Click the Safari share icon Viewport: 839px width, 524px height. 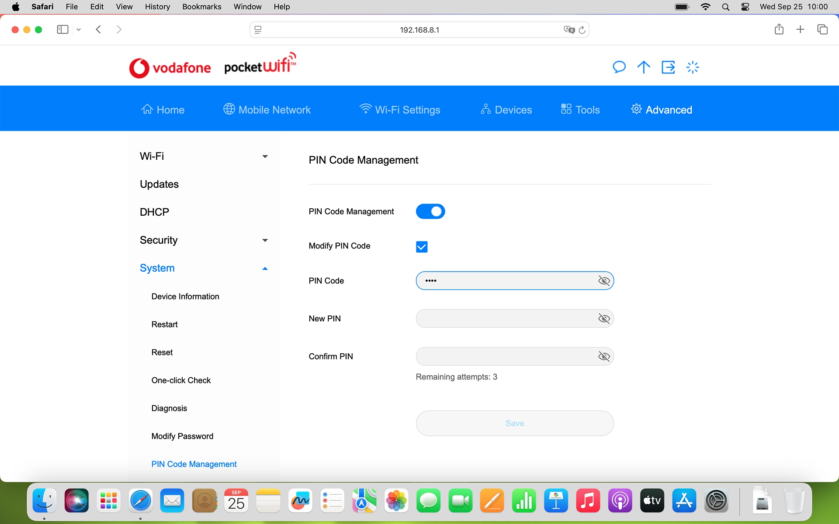pyautogui.click(x=779, y=29)
